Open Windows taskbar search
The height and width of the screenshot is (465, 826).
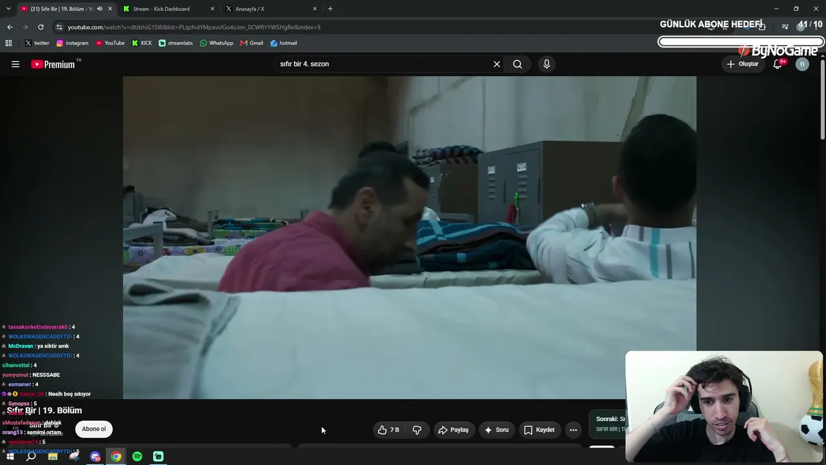31,457
